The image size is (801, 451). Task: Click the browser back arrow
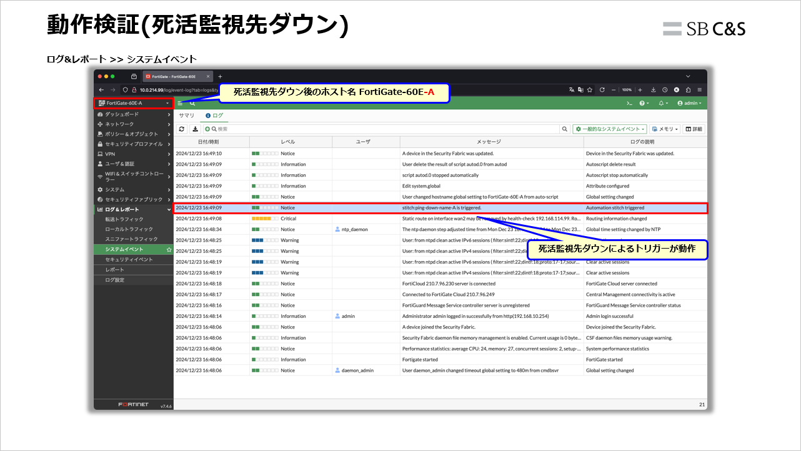click(x=101, y=90)
